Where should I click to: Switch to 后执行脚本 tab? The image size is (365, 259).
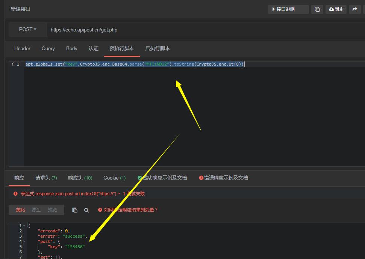(158, 48)
